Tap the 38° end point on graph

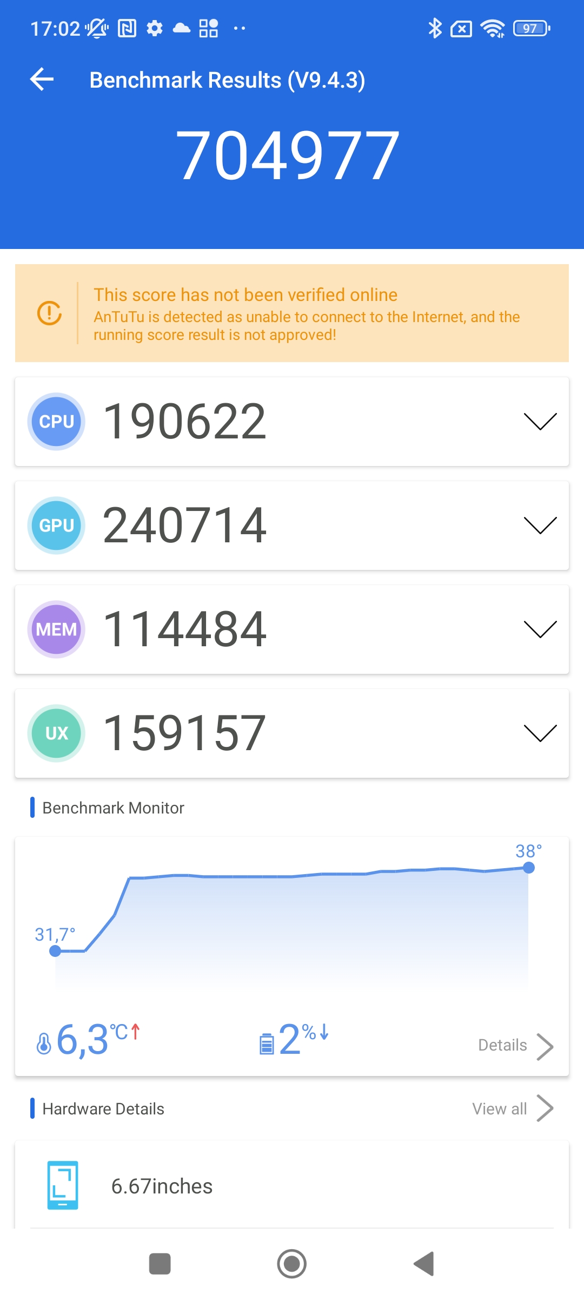[x=528, y=868]
